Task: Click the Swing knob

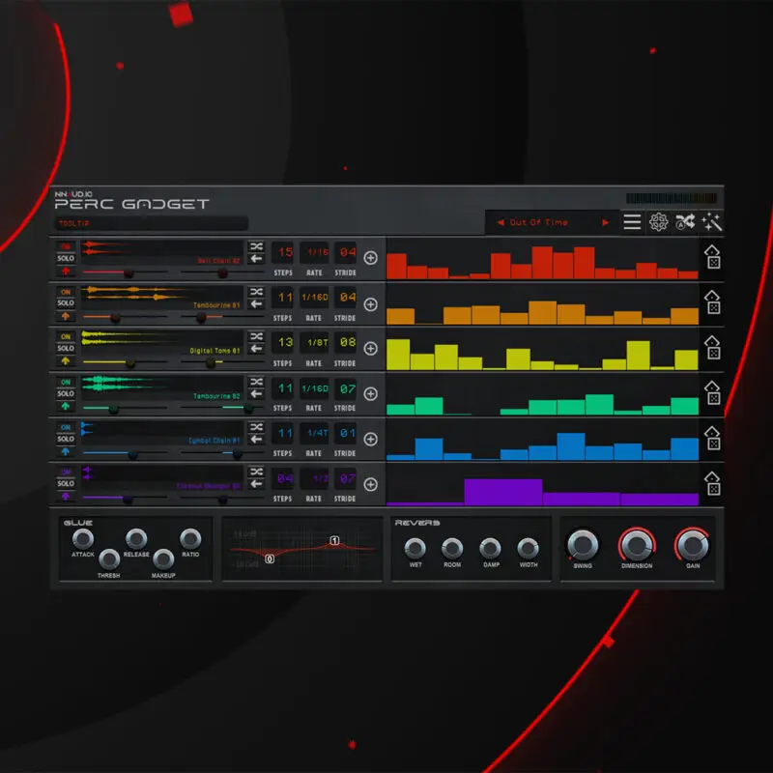Action: 583,545
